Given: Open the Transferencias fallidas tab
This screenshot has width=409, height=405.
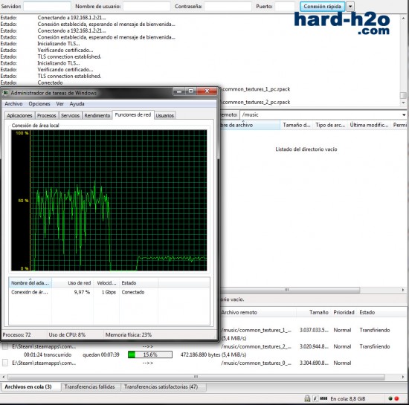Looking at the screenshot, I should pos(89,386).
